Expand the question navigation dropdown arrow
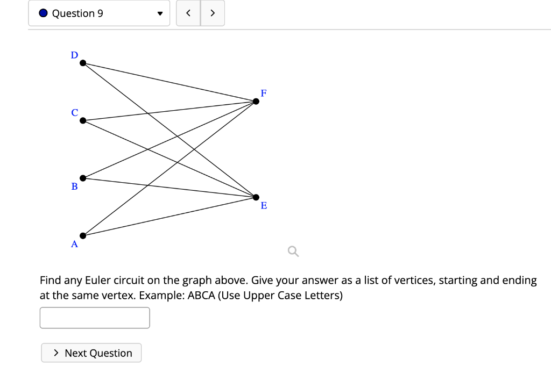This screenshot has height=388, width=551. [x=159, y=14]
